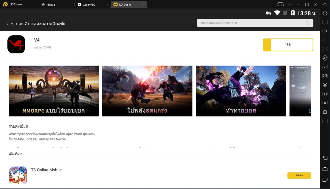Click the battery status icon
330x189 pixels.
click(293, 13)
